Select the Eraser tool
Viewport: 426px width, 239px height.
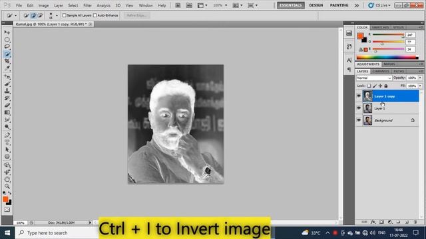7,105
